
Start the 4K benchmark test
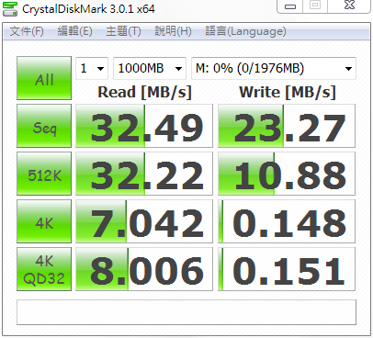click(x=44, y=221)
